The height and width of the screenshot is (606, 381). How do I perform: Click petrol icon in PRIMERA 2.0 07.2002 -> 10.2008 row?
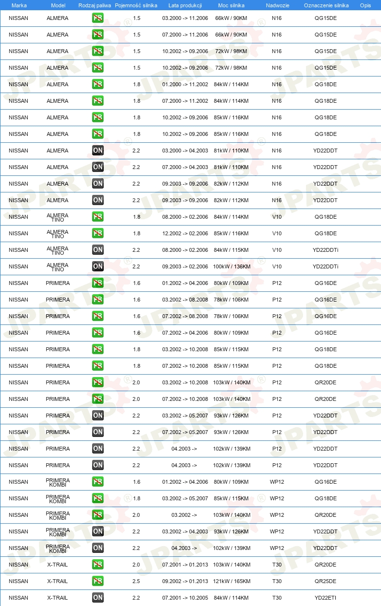pyautogui.click(x=98, y=399)
